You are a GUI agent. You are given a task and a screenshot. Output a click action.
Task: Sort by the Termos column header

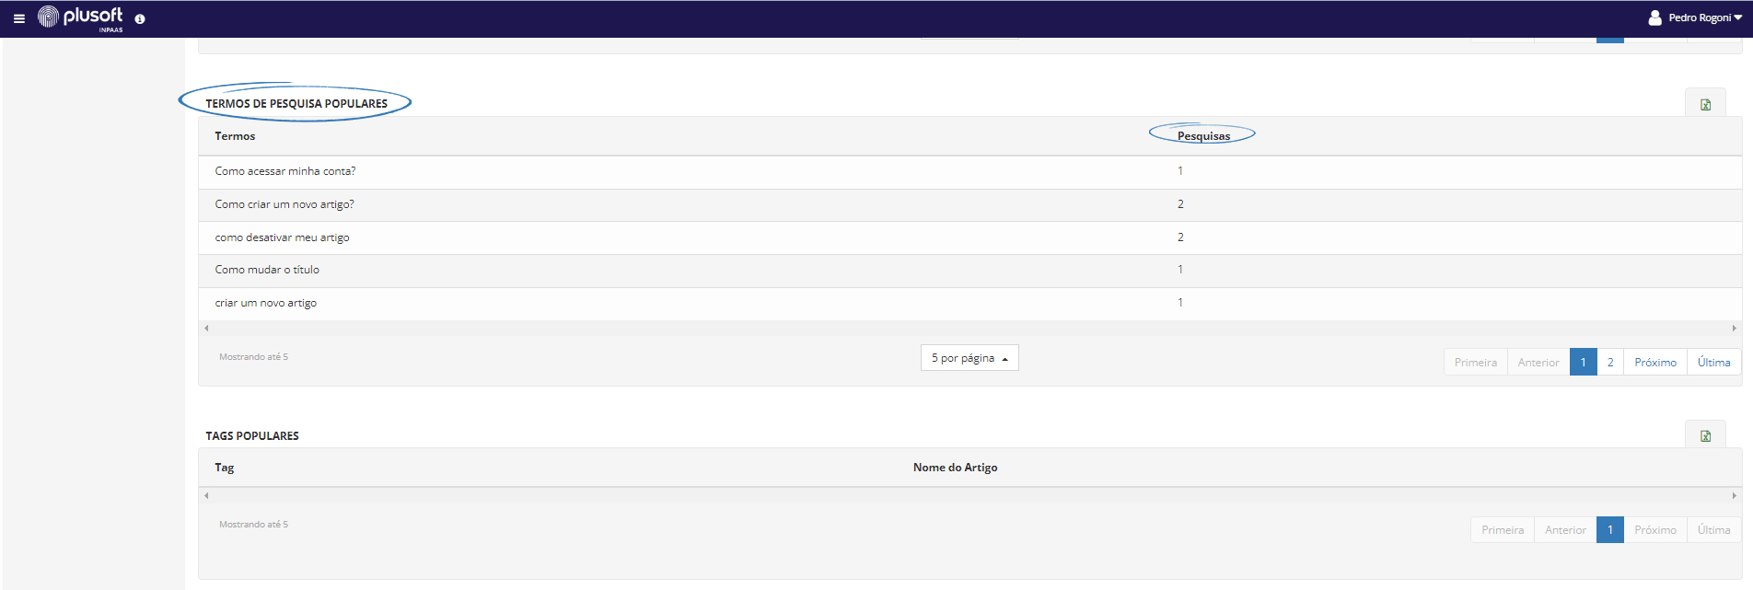click(x=235, y=136)
